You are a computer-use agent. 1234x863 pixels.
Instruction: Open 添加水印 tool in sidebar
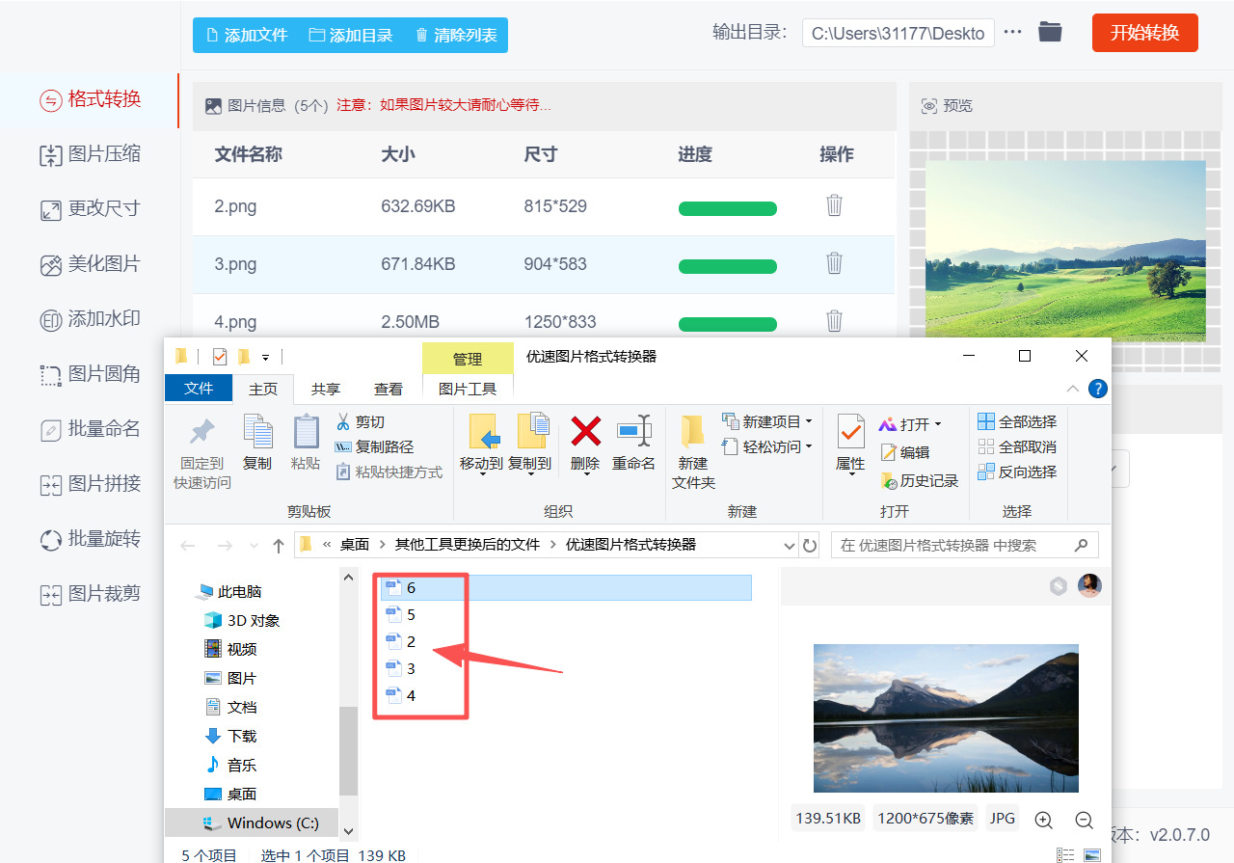(x=90, y=319)
